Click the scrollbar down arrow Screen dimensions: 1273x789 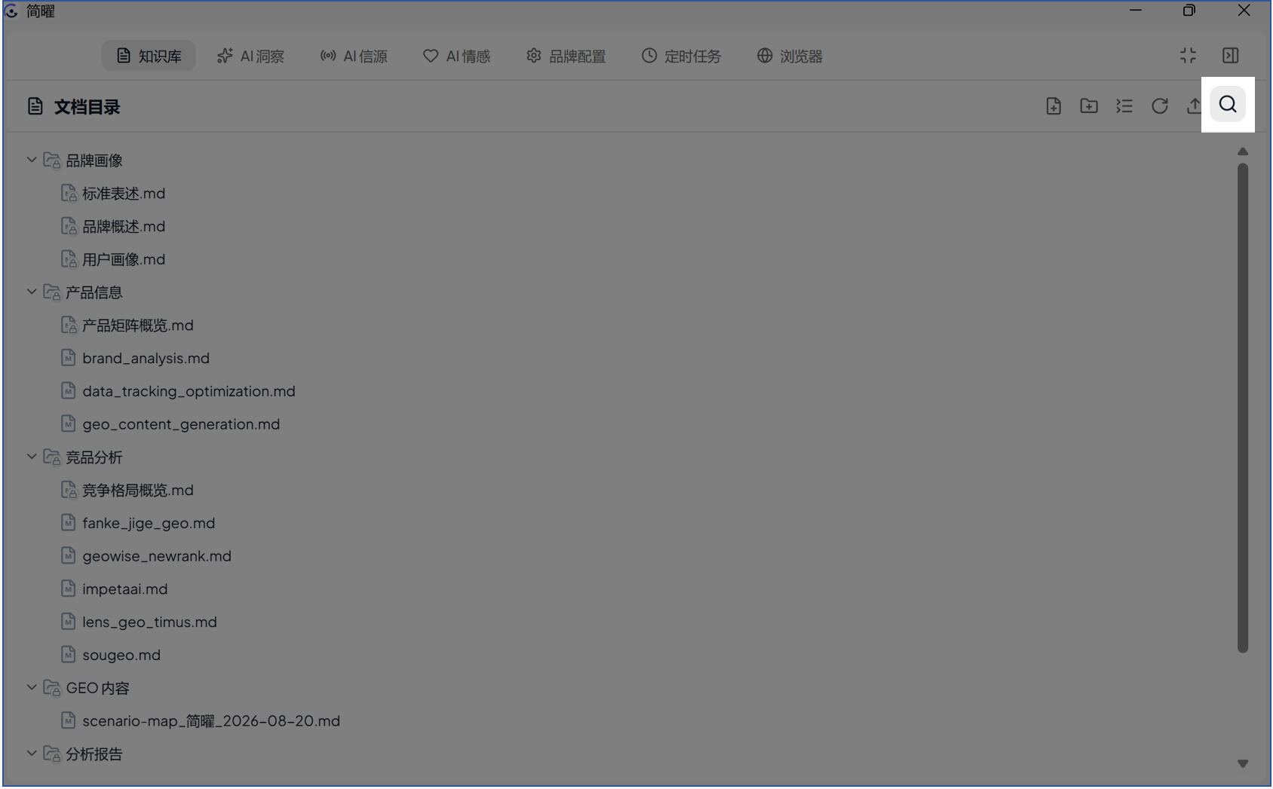click(1243, 763)
